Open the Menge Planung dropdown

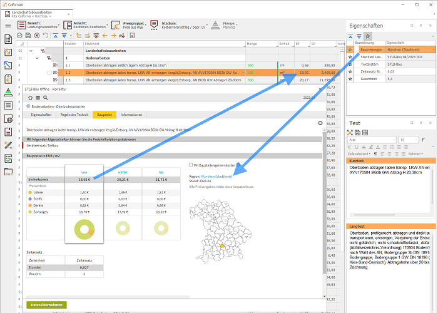224,25
